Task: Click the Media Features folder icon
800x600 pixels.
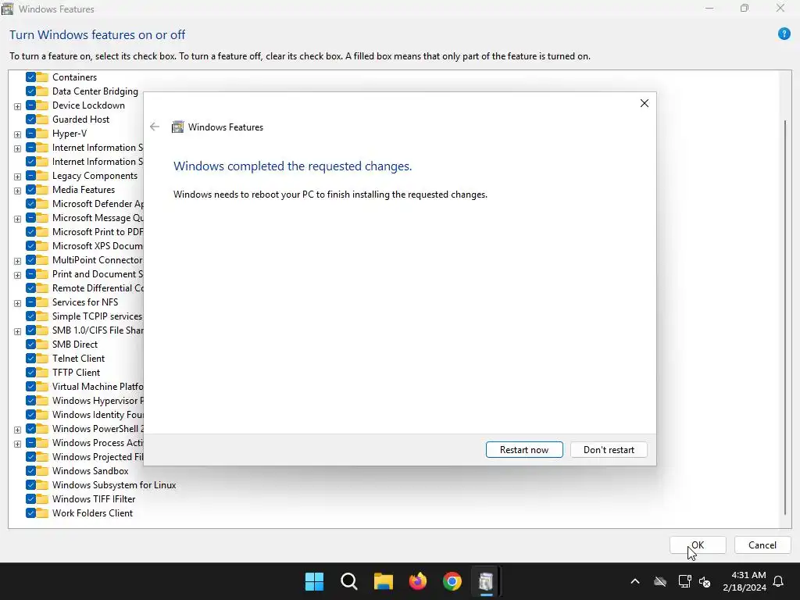Action: click(x=42, y=190)
